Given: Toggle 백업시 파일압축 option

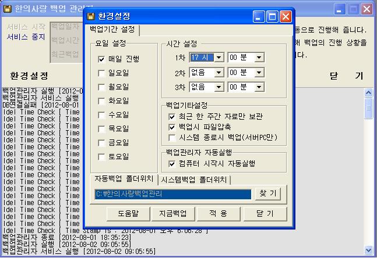Looking at the screenshot, I should pyautogui.click(x=172, y=127).
